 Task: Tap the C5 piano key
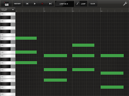click(x=8, y=94)
